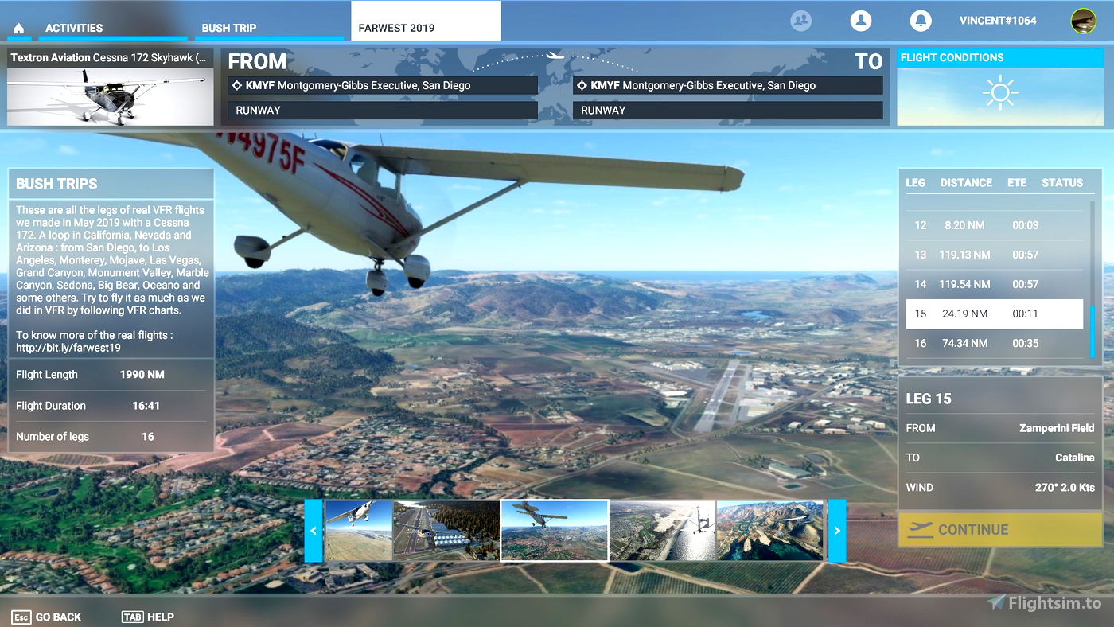The image size is (1114, 627).
Task: Select leg 12 row 8.20 NM
Action: click(x=995, y=225)
